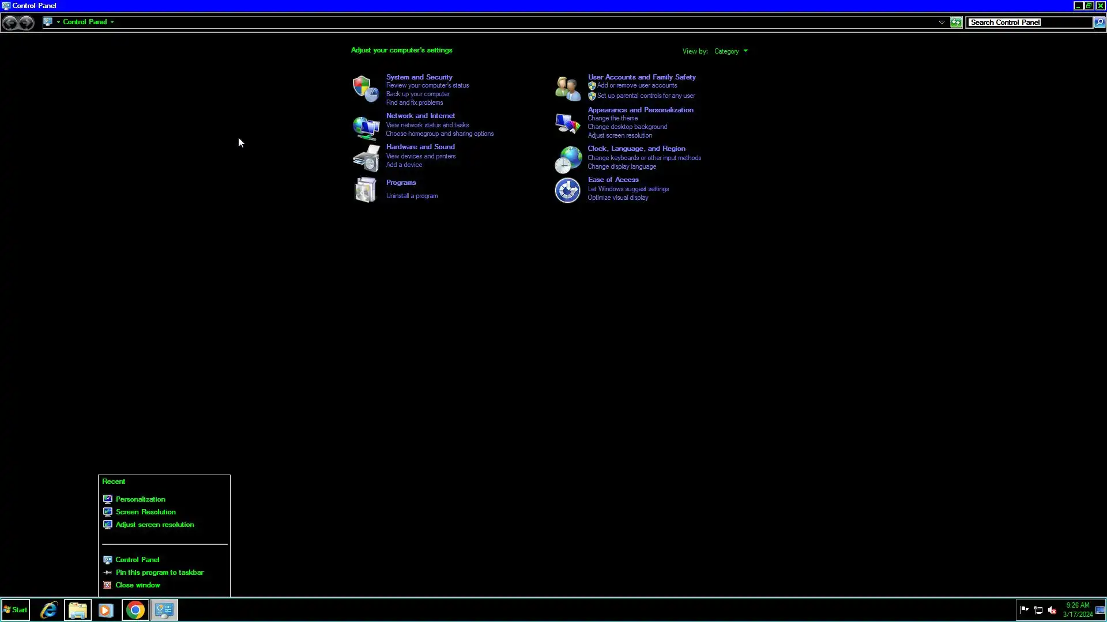Click the Programs category icon
The height and width of the screenshot is (622, 1107).
(366, 190)
